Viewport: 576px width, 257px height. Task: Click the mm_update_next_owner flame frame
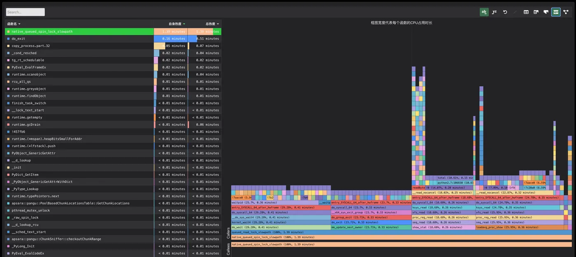click(x=371, y=227)
